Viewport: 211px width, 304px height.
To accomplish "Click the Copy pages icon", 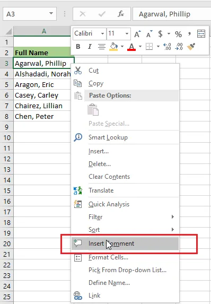I will coord(78,83).
